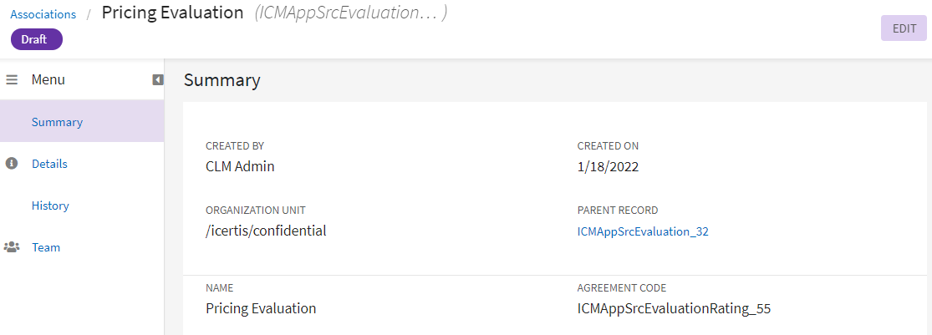Screen dimensions: 932x335
Task: Click the Pricing Evaluation page title
Action: tap(172, 13)
